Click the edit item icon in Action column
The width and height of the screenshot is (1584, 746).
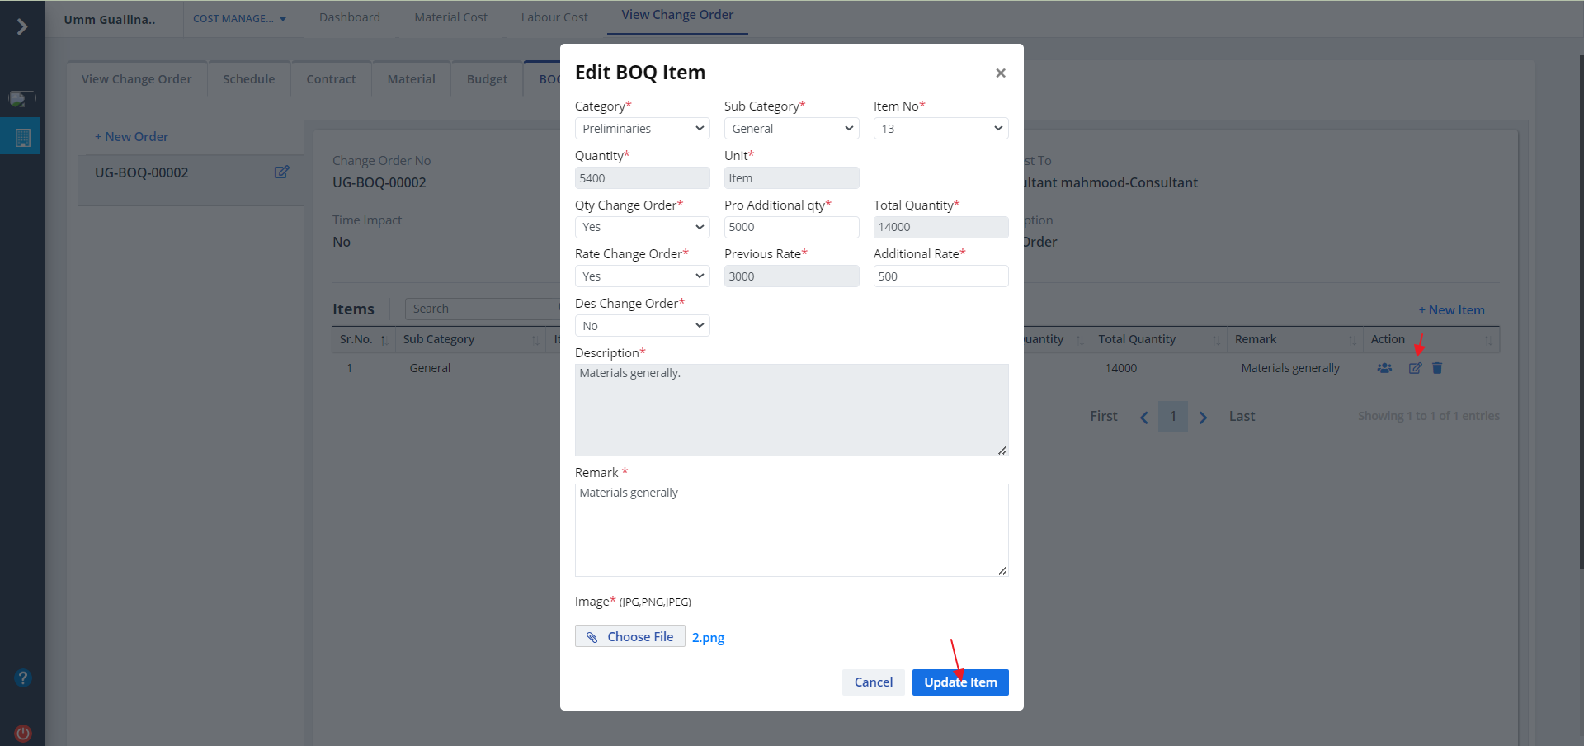(x=1415, y=368)
